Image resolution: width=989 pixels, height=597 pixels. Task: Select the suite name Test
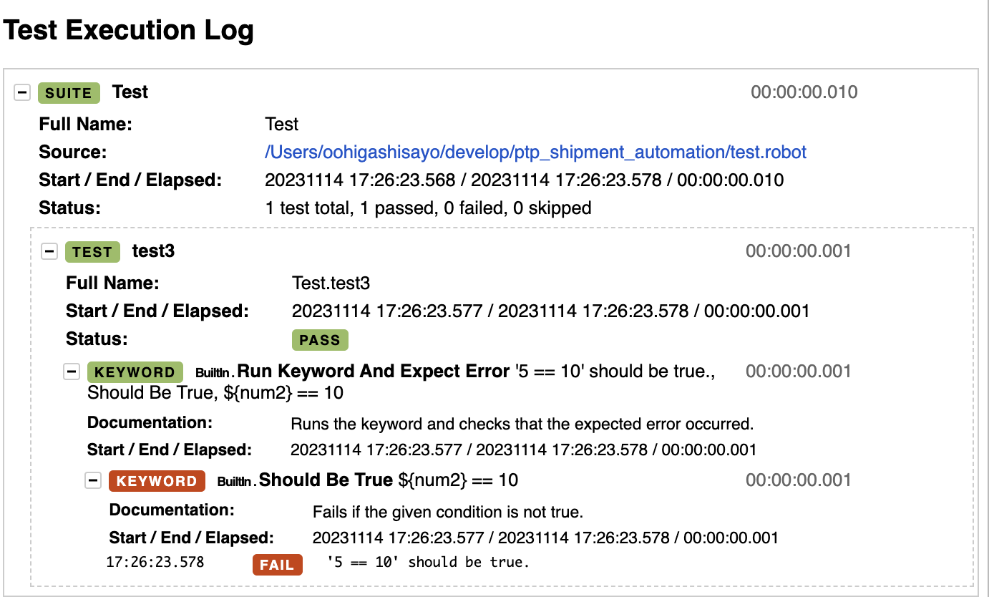[x=130, y=92]
